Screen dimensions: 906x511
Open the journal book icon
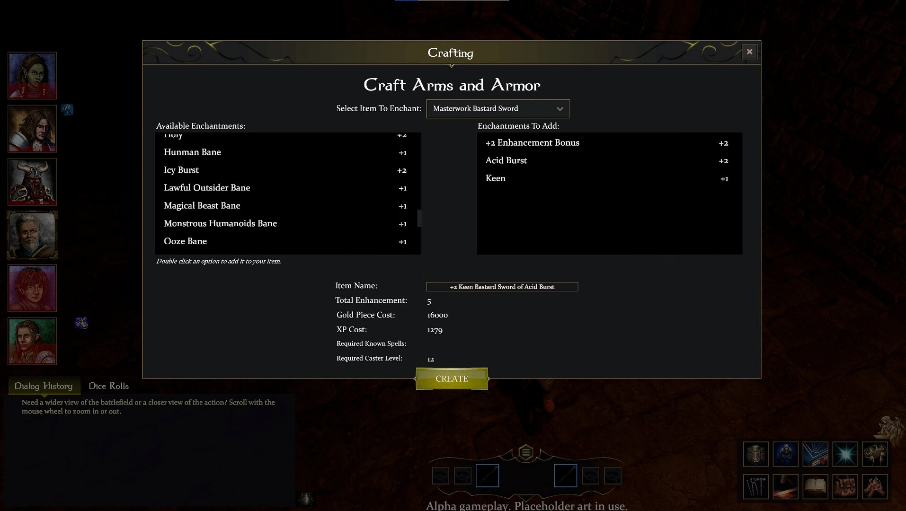pos(816,486)
